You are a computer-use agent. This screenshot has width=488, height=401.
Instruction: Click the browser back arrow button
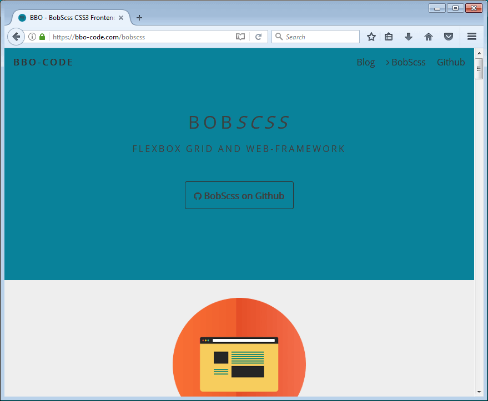coord(16,37)
